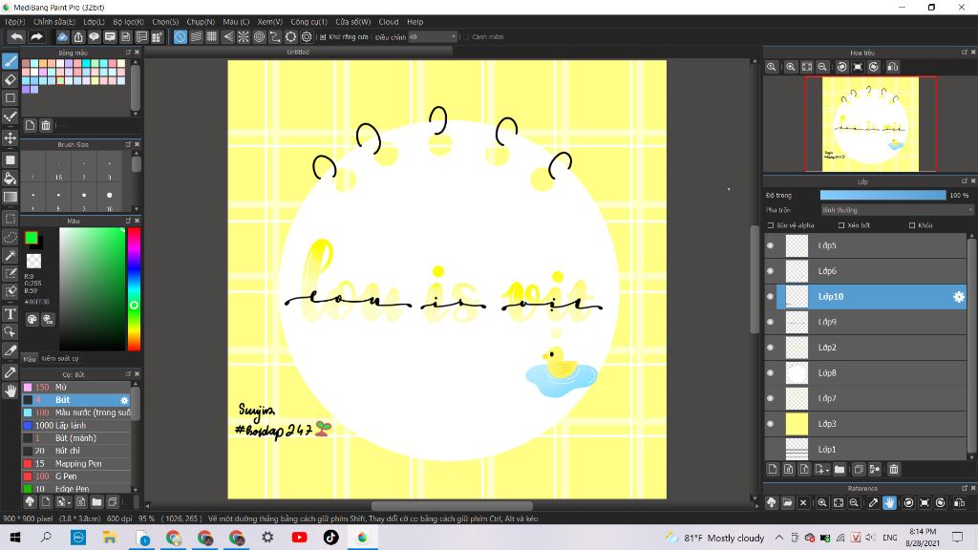Open the Bộ lọc(R) menu
Image resolution: width=978 pixels, height=550 pixels.
coord(129,22)
